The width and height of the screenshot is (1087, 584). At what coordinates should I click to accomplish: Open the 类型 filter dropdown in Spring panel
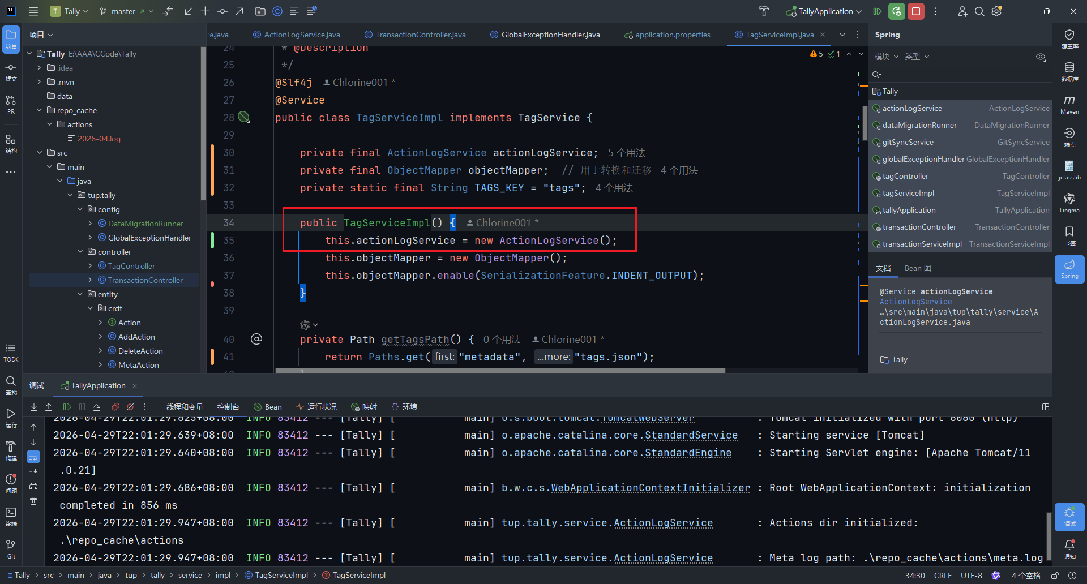pyautogui.click(x=917, y=57)
